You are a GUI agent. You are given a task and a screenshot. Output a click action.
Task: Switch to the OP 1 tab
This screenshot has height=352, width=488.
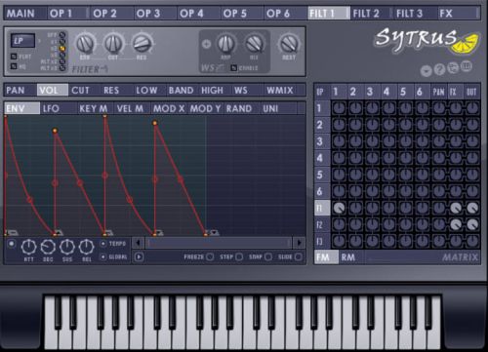click(x=68, y=14)
